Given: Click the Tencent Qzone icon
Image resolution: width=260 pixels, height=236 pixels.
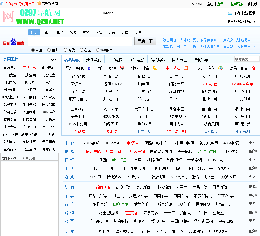Looking at the screenshot, I should coord(220,68).
